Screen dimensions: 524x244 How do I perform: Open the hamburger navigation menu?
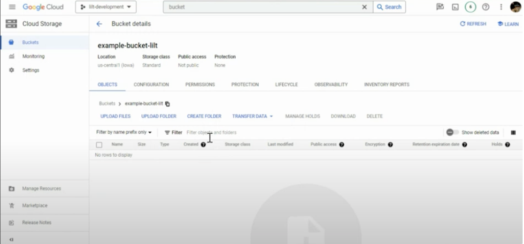tap(12, 7)
